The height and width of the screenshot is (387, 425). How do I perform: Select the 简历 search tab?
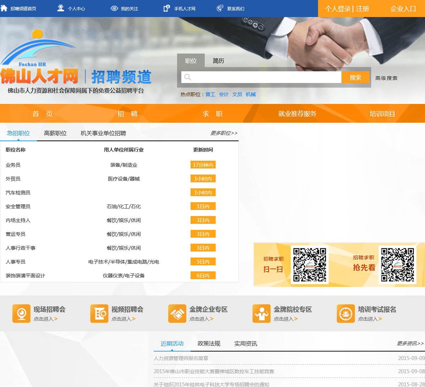click(219, 61)
